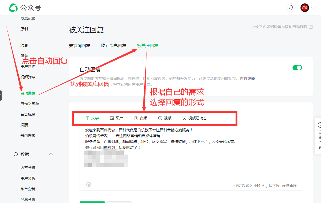Open 用户管理 in the sidebar
Screen dimensions: 321x203
(28, 66)
